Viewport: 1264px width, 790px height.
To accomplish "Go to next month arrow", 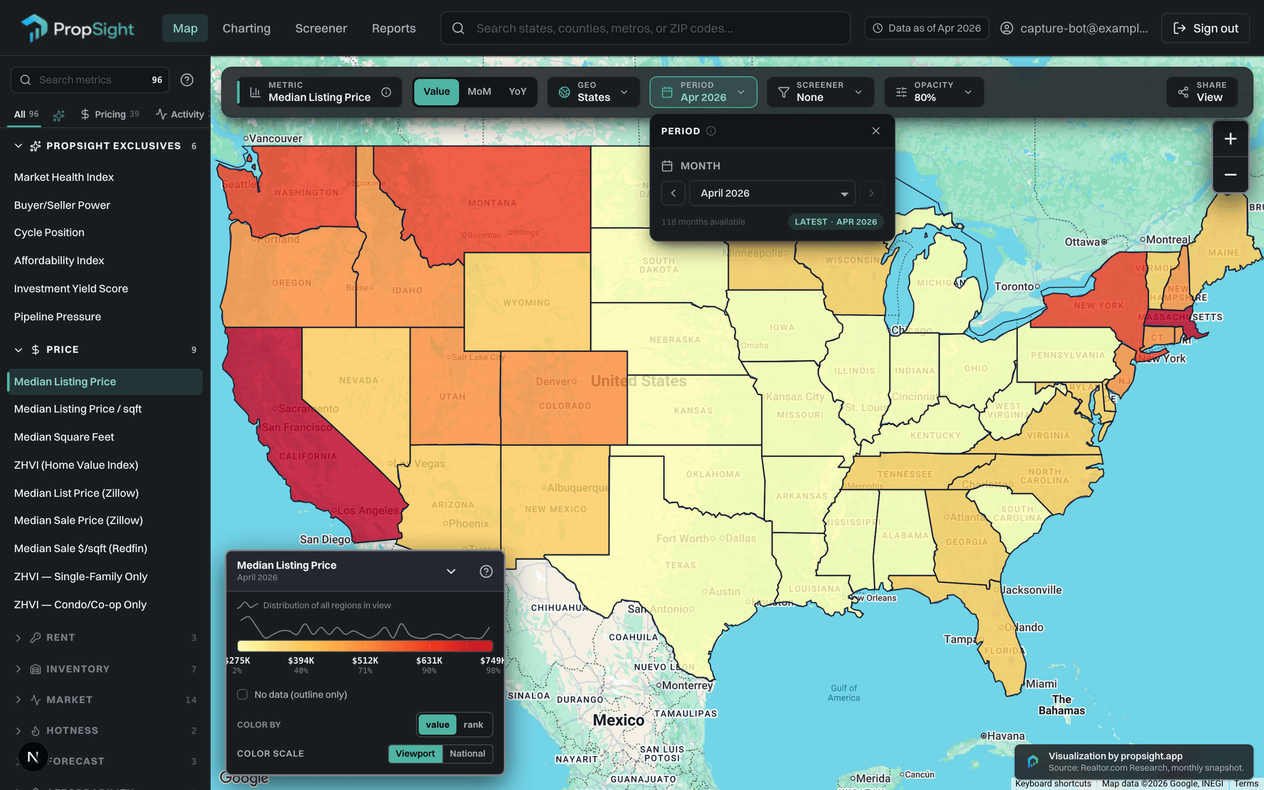I will (x=871, y=193).
